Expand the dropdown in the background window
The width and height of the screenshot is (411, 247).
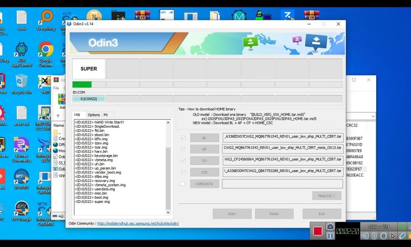tap(373, 116)
